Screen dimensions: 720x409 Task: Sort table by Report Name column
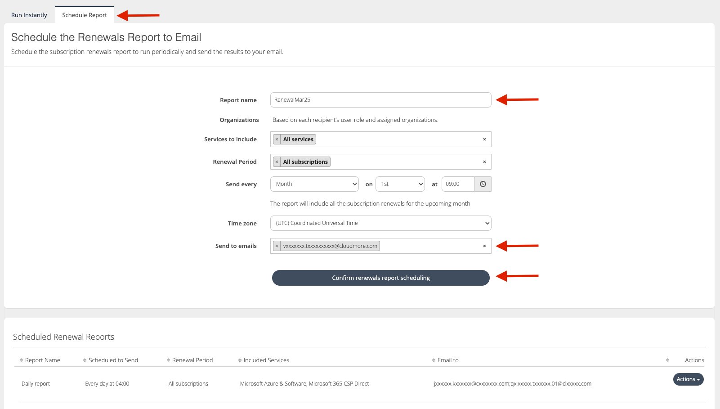pyautogui.click(x=42, y=360)
